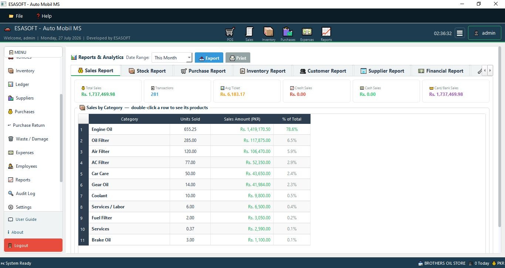Open the Sales toolbar icon
Screen dimensions: 505x268
click(249, 34)
